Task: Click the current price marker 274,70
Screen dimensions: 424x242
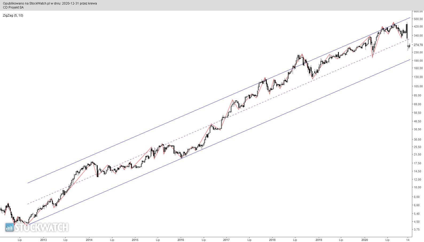Action: (418, 45)
